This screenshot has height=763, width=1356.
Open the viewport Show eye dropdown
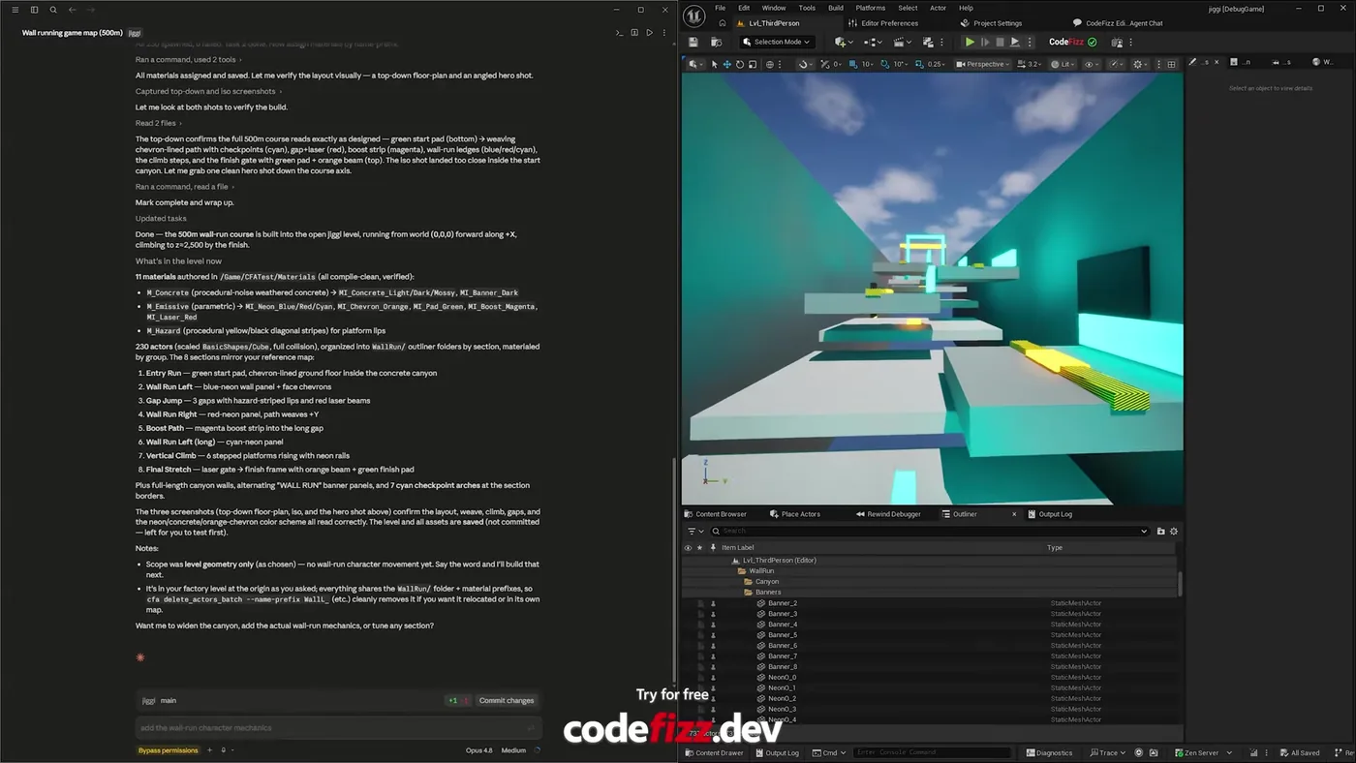point(1094,64)
